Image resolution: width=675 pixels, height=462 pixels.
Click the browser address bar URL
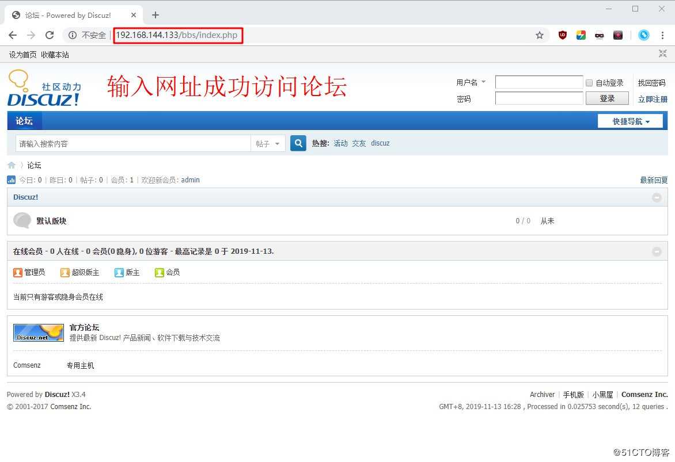pos(176,35)
